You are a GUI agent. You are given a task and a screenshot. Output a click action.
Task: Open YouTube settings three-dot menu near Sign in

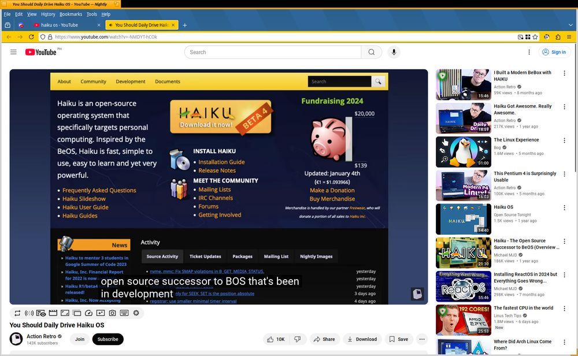coord(529,52)
